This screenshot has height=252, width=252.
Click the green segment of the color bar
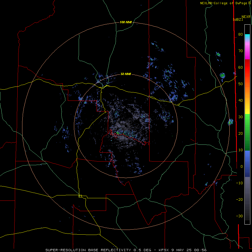pos(247,132)
